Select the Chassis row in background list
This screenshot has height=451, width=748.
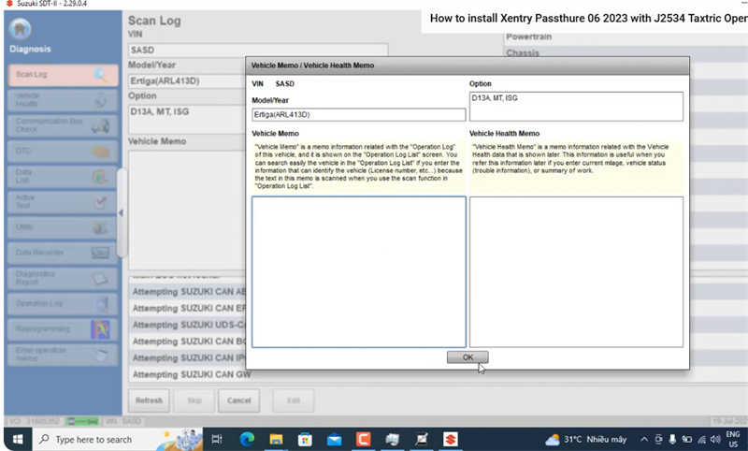pyautogui.click(x=626, y=53)
